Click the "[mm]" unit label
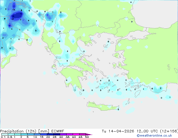 click(x=44, y=131)
